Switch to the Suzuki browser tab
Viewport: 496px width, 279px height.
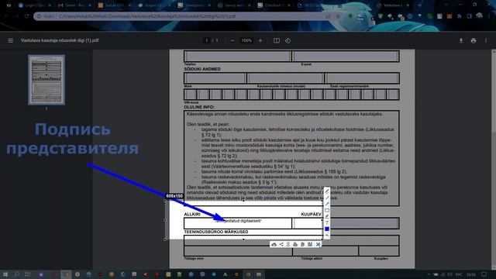[x=114, y=5]
